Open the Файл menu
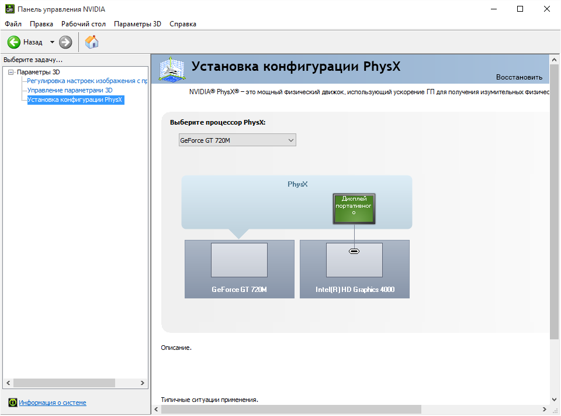Viewport: 561px width, 416px height. coord(13,24)
